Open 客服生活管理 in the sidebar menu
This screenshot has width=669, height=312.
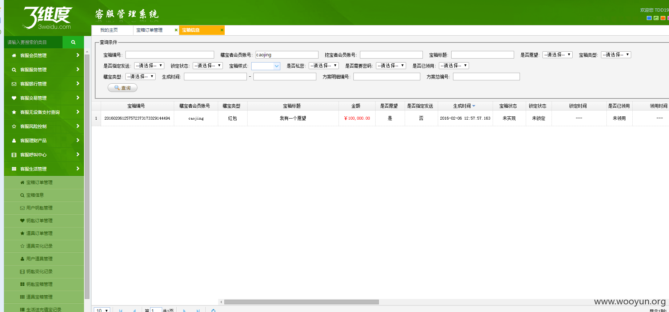point(44,169)
